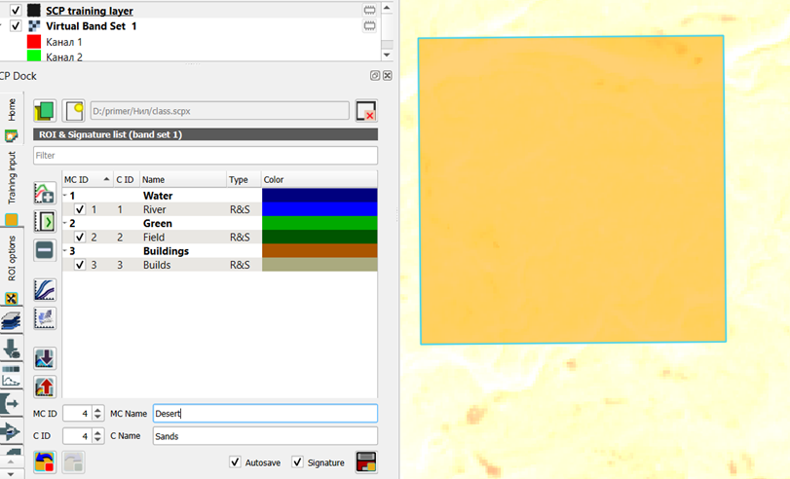The height and width of the screenshot is (479, 790).
Task: Change the Builds class color
Action: 320,265
